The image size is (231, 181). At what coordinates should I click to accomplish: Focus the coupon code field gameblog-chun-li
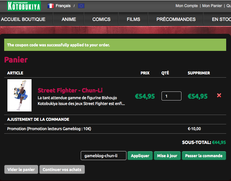(x=104, y=156)
